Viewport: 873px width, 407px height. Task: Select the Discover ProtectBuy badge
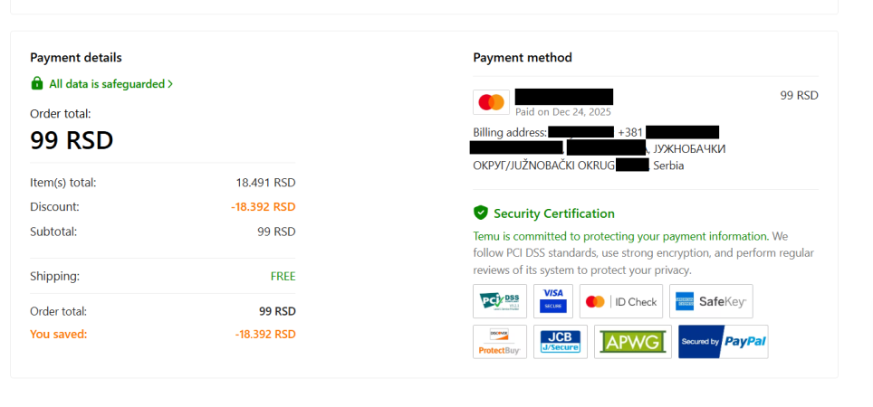point(500,342)
